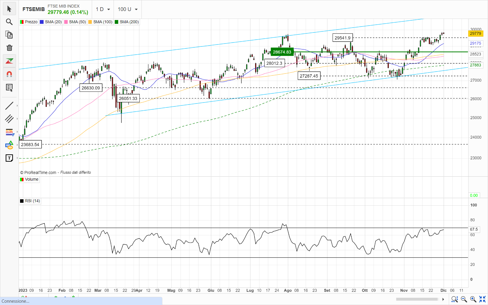The width and height of the screenshot is (488, 305).
Task: Click the SMA (20) legend entry
Action: pos(51,22)
